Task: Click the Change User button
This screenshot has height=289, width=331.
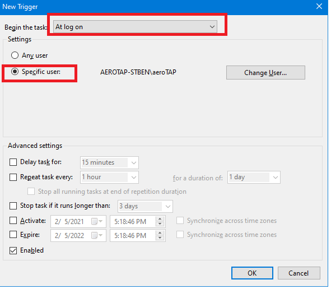Action: click(x=265, y=73)
